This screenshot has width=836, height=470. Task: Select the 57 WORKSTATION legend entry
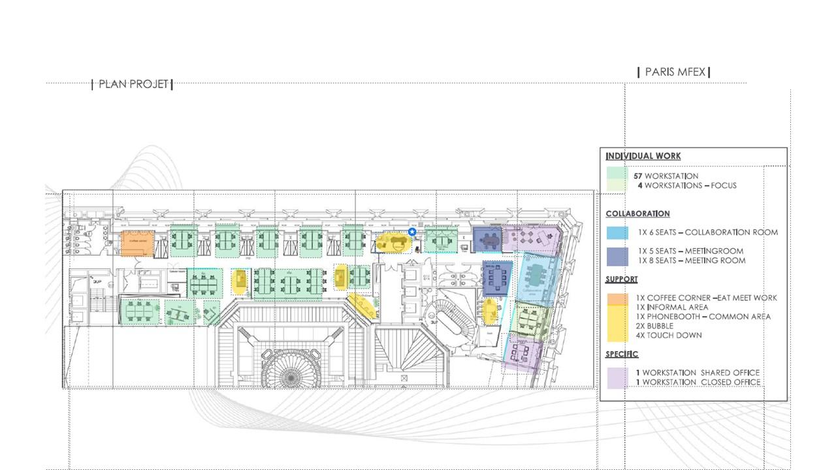tap(666, 176)
